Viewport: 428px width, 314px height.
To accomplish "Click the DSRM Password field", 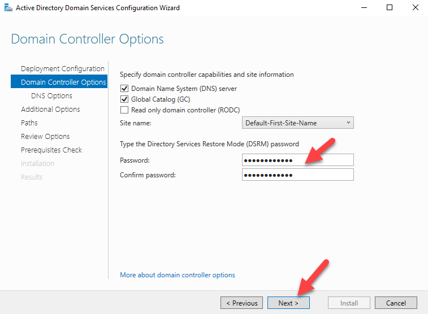I will tap(298, 160).
